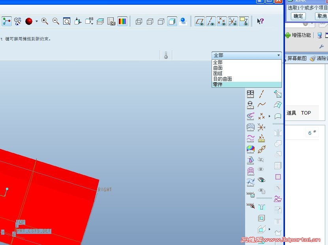Viewport: 328px width, 245px height.
Task: Toggle datum planes visibility
Action: 200,21
